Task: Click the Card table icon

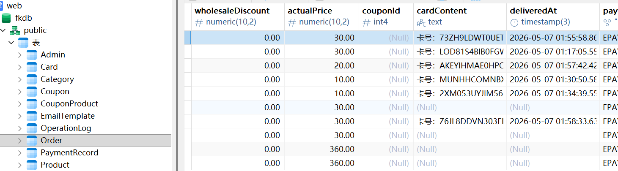Action: coord(32,67)
